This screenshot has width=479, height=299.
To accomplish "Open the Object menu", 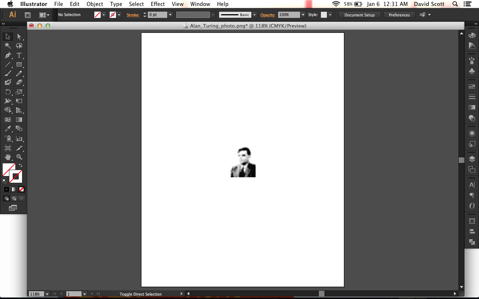I will click(95, 4).
